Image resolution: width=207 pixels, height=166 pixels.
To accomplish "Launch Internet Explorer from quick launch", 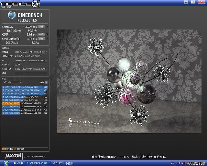I will (x=18, y=163).
